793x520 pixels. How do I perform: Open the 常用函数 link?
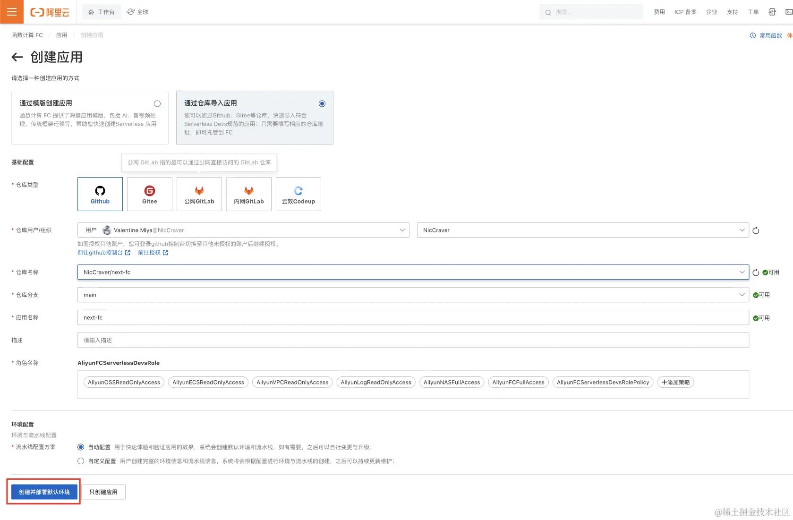[x=771, y=35]
